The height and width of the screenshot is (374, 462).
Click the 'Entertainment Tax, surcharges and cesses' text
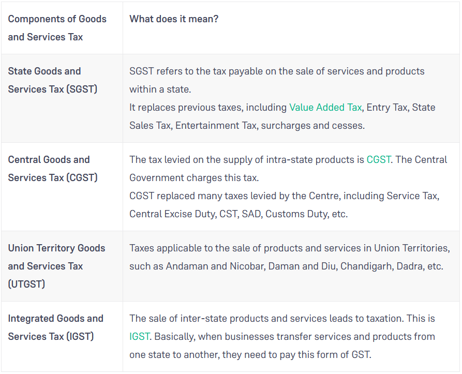[269, 126]
